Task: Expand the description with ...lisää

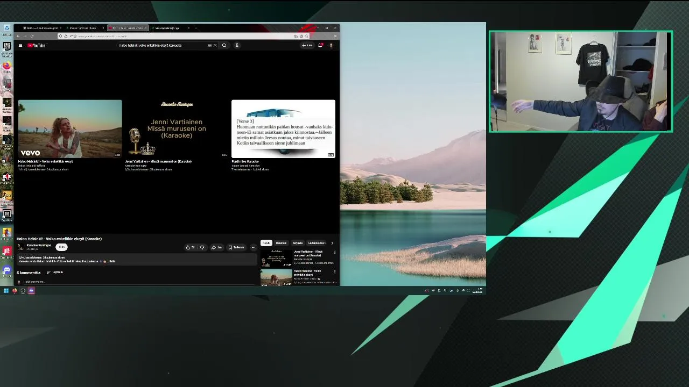Action: tap(111, 261)
